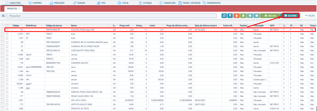The image size is (317, 111).
Task: Click filter funnel in Tributação column header
Action: coord(266,26)
